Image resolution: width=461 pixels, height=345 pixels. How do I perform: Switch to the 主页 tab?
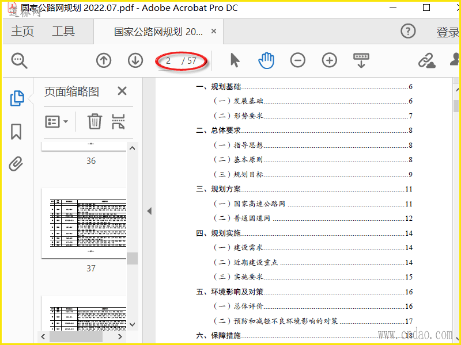(22, 32)
